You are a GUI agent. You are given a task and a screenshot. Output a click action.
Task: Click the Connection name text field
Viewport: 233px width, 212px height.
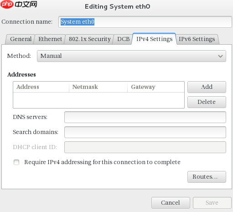click(145, 22)
